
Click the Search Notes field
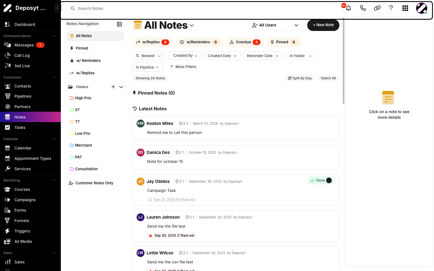(199, 8)
